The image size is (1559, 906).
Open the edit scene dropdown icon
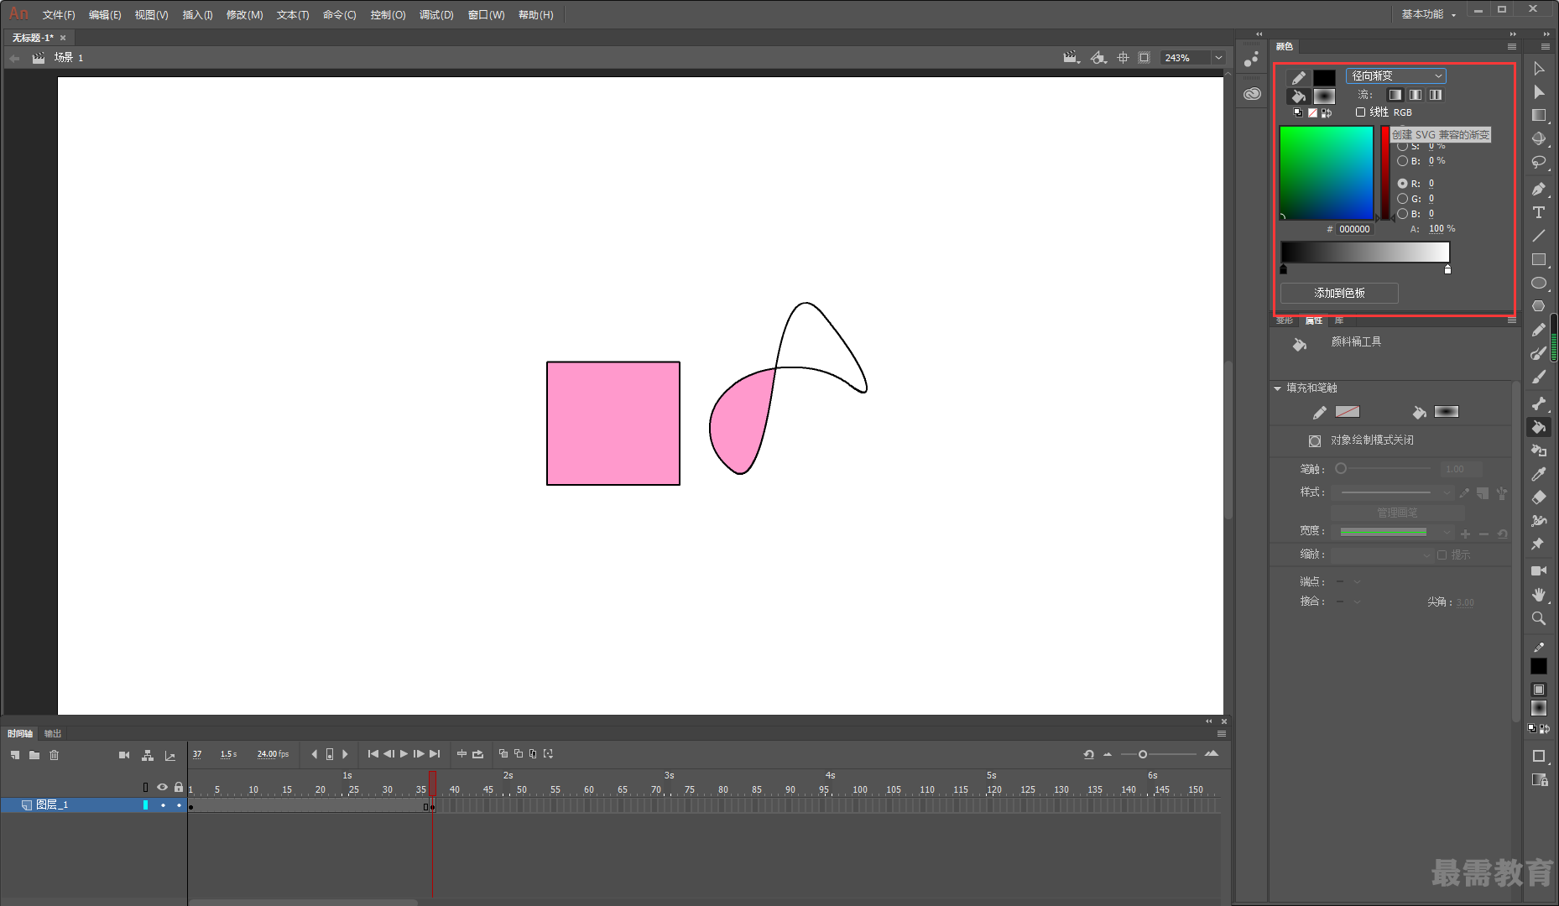click(x=1071, y=58)
